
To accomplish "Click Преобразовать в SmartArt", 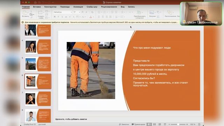I will click(x=140, y=15).
